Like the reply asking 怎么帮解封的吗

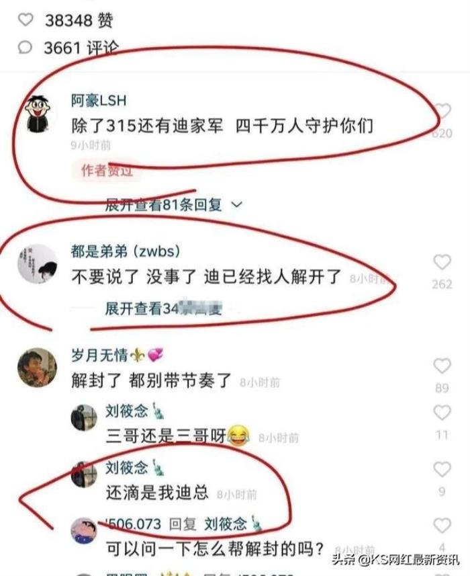pyautogui.click(x=442, y=526)
